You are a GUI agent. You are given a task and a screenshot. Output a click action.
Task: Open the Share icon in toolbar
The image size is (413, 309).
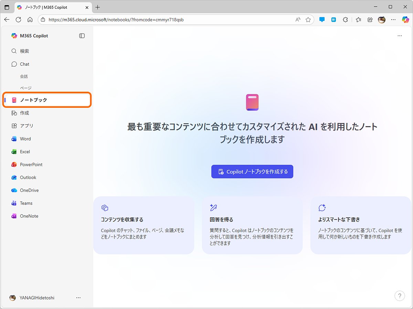point(370,20)
